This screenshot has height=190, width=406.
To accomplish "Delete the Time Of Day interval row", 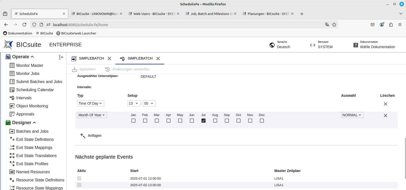I will [x=385, y=104].
